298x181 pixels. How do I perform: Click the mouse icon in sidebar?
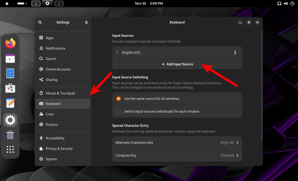click(x=41, y=93)
